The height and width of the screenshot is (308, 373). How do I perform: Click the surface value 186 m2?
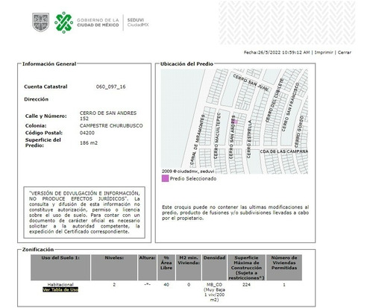89,143
